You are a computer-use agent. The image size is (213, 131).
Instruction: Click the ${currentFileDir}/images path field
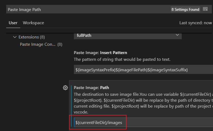tap(140, 122)
